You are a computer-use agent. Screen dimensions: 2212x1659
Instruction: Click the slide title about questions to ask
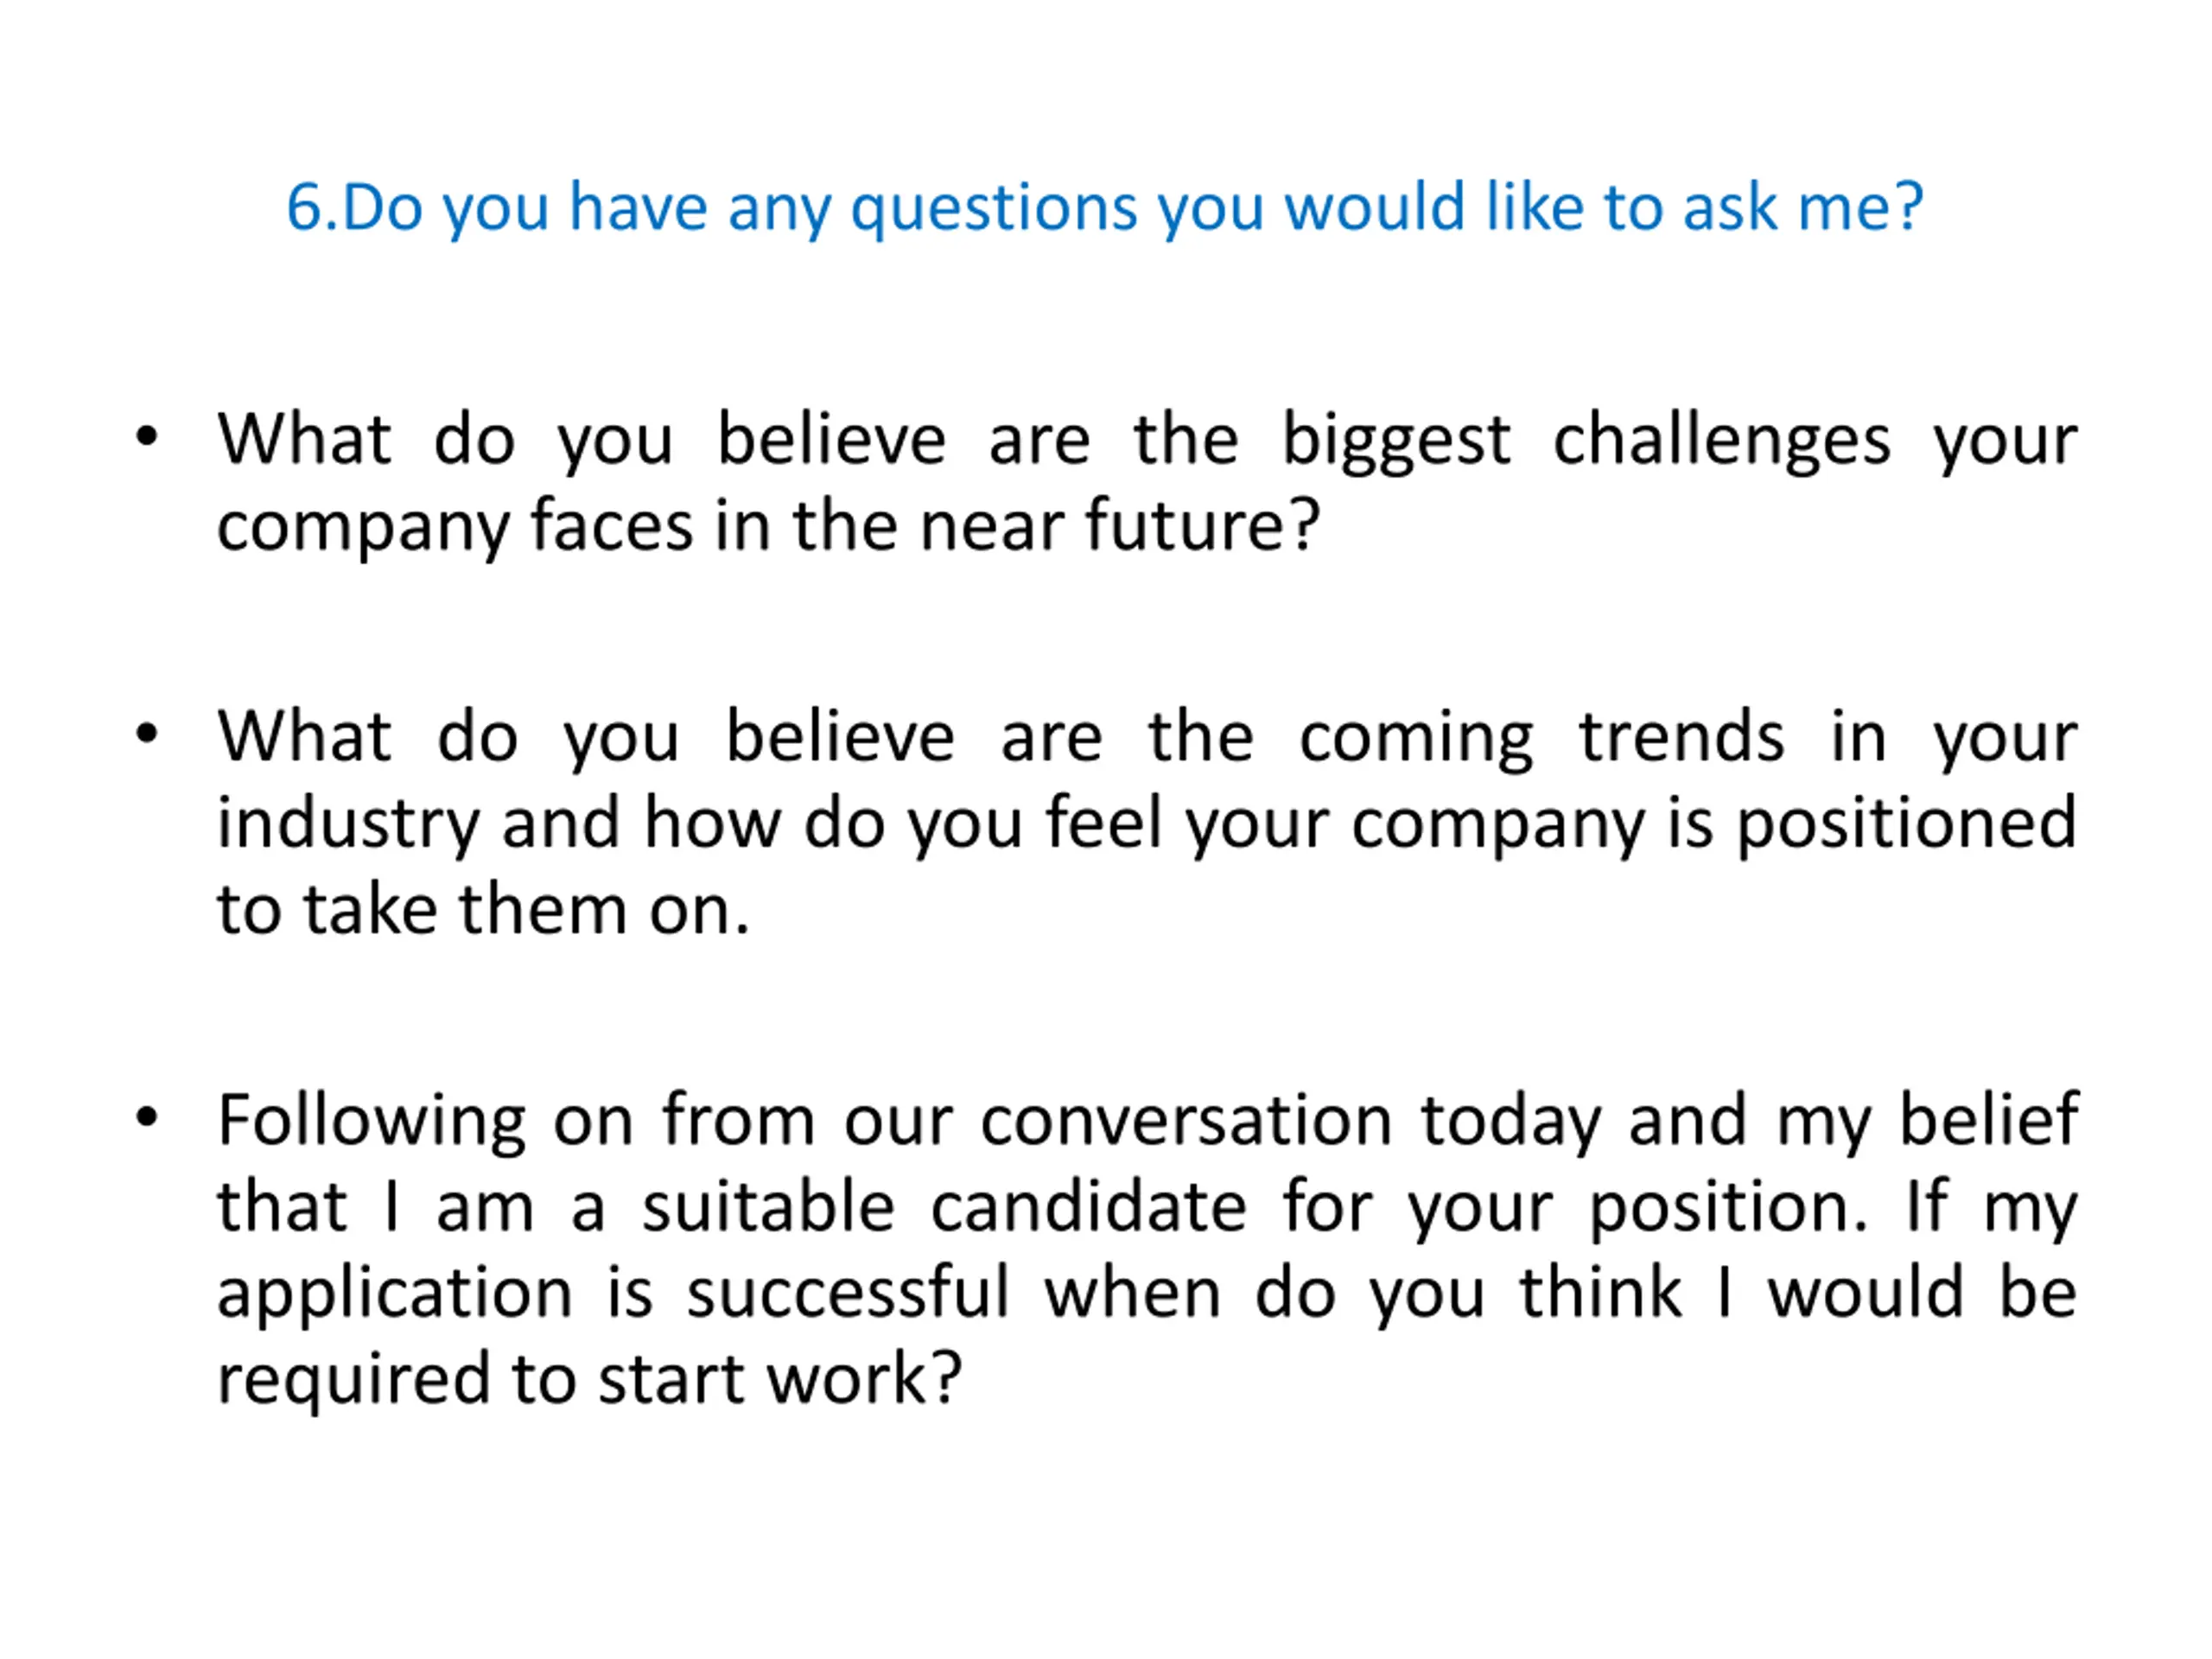[x=1105, y=207]
